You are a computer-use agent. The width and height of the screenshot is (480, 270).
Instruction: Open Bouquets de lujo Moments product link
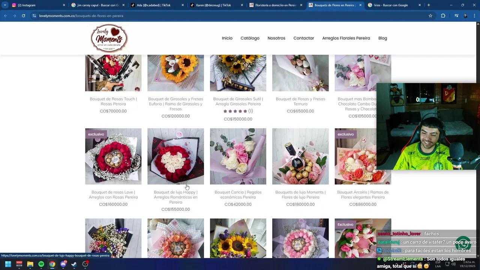(300, 195)
